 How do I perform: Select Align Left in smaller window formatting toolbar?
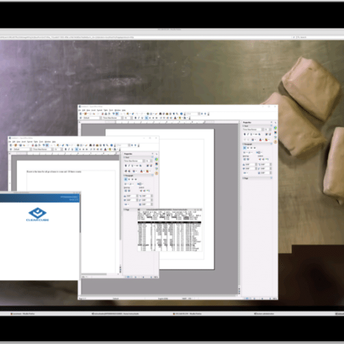[76, 149]
